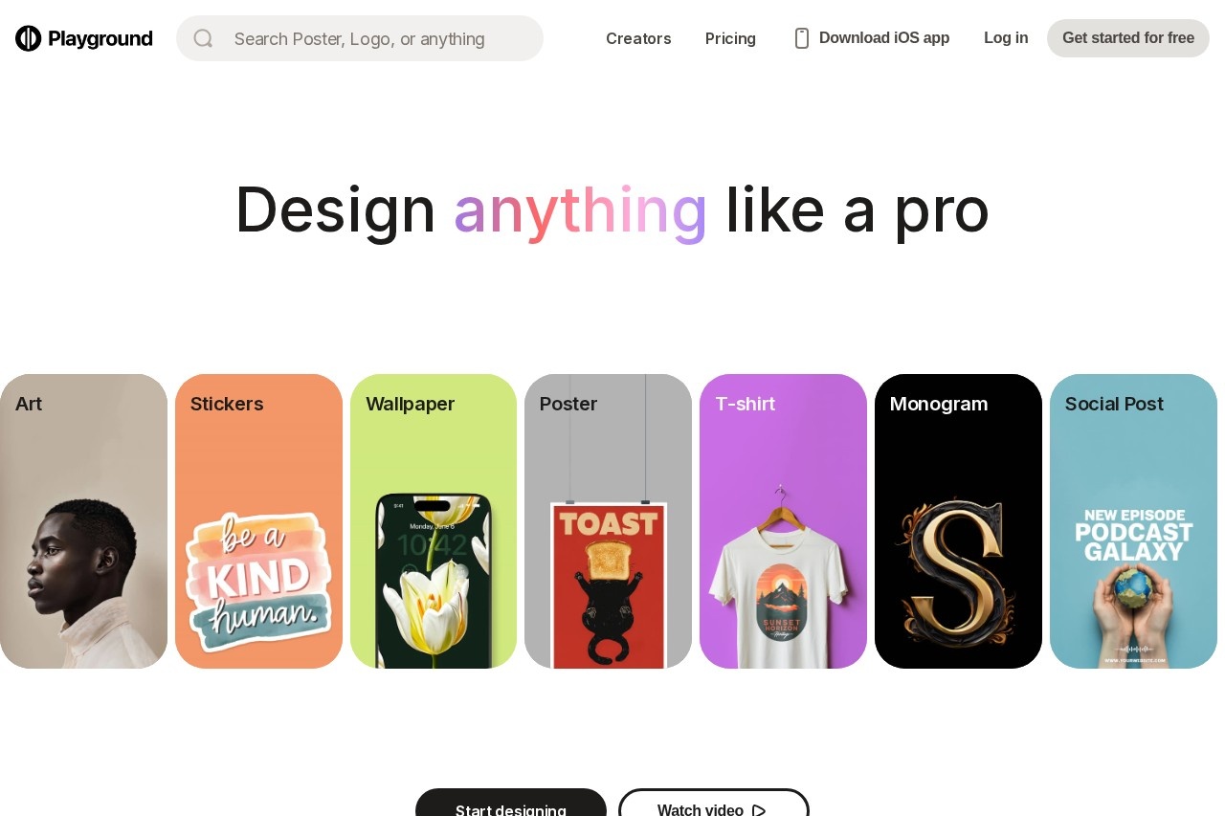Select the T-shirt category card
This screenshot has height=816, width=1225.
pyautogui.click(x=783, y=521)
